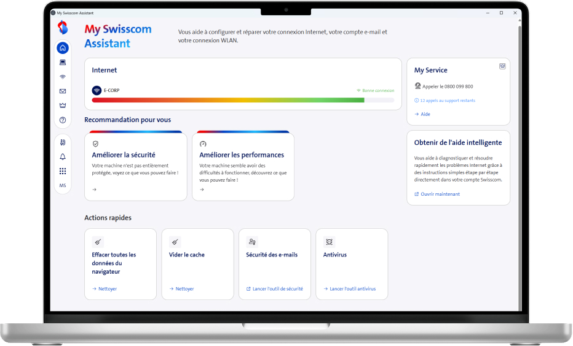The width and height of the screenshot is (573, 346).
Task: Close the My Swisscom Assistant window
Action: (515, 13)
